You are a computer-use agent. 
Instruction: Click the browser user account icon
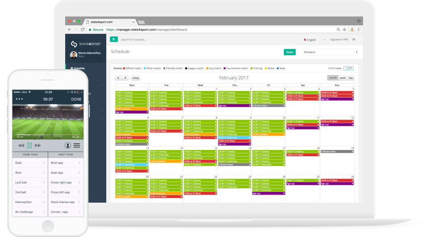click(x=359, y=21)
